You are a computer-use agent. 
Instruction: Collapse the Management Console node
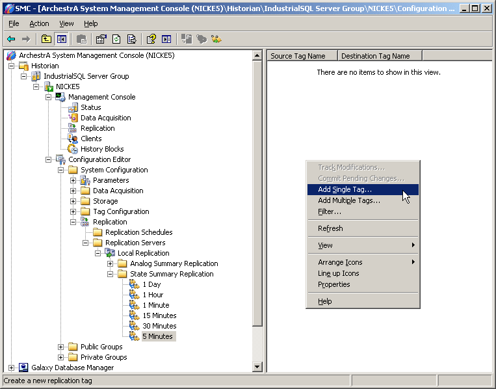pos(48,97)
